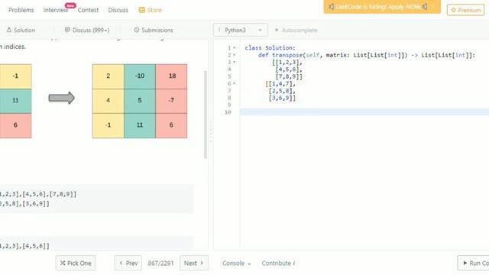489x275 pixels.
Task: Click the Discuss chat bubble icon
Action: coord(67,30)
